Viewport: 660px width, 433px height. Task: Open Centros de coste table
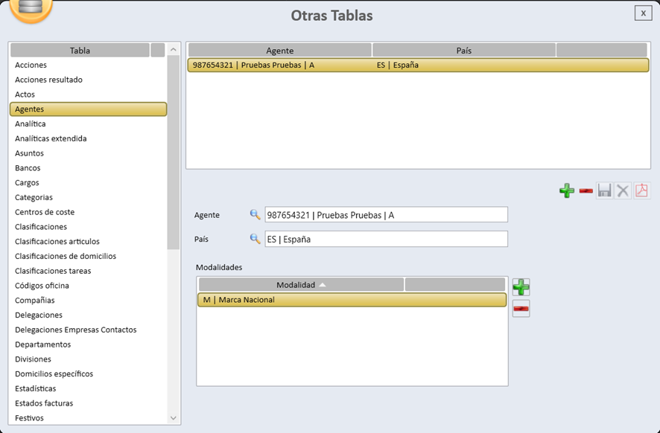[x=45, y=212]
